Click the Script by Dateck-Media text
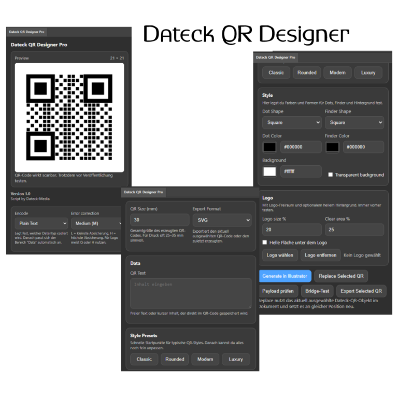 (x=30, y=199)
